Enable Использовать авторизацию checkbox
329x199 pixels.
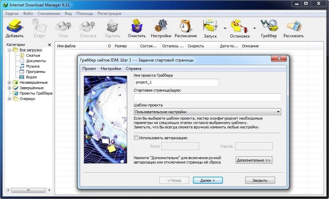[x=136, y=138]
